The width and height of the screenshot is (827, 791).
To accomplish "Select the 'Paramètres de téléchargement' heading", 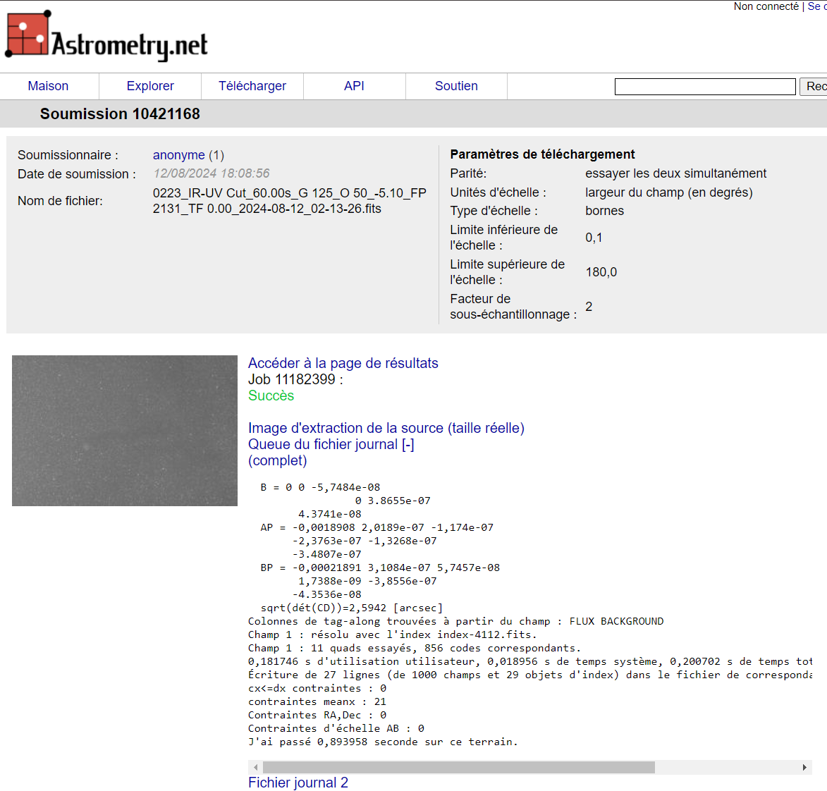I will 542,154.
